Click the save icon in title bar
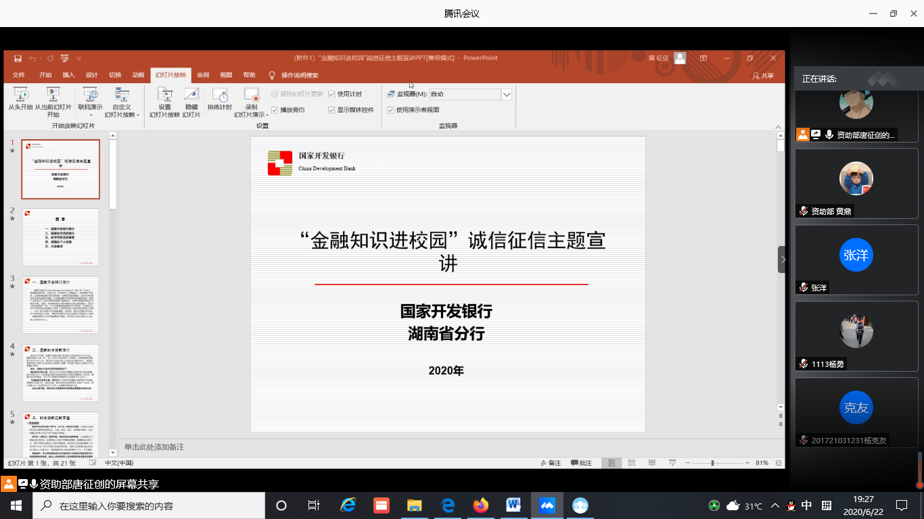 point(18,59)
